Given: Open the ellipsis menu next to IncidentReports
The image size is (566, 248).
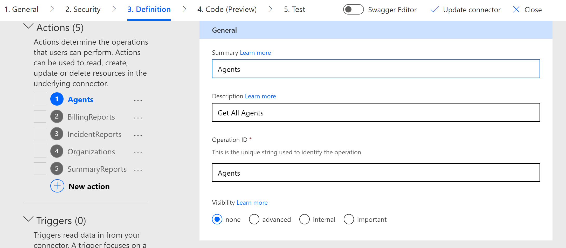Looking at the screenshot, I should click(x=138, y=135).
